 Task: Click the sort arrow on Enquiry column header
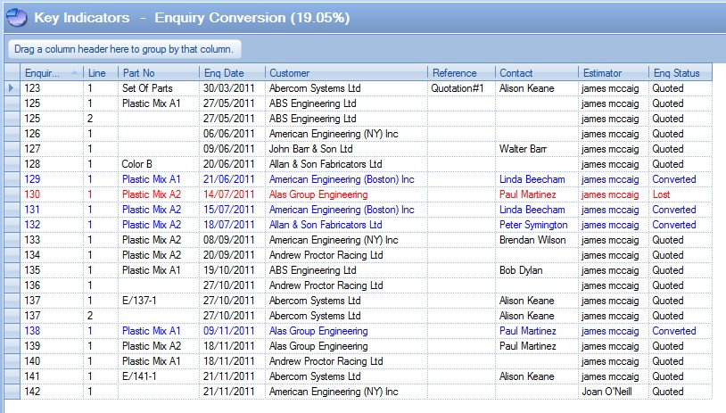[x=73, y=73]
